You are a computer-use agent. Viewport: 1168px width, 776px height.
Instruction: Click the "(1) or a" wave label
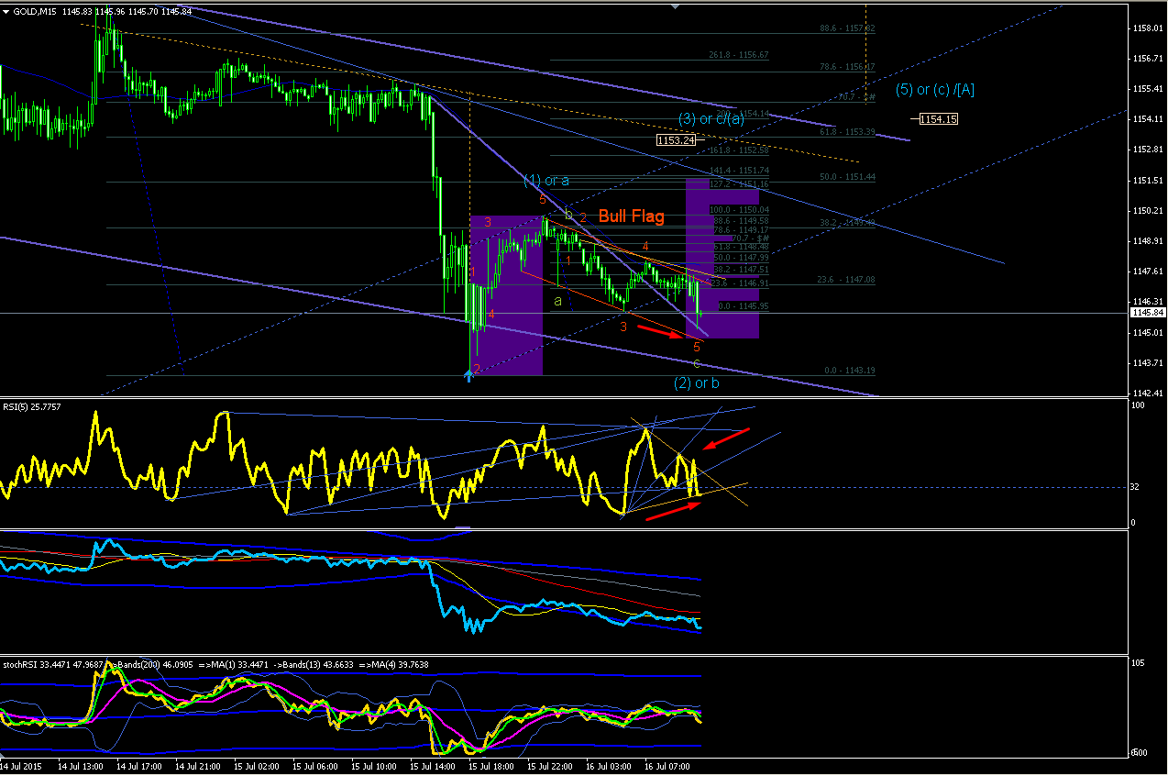[546, 180]
